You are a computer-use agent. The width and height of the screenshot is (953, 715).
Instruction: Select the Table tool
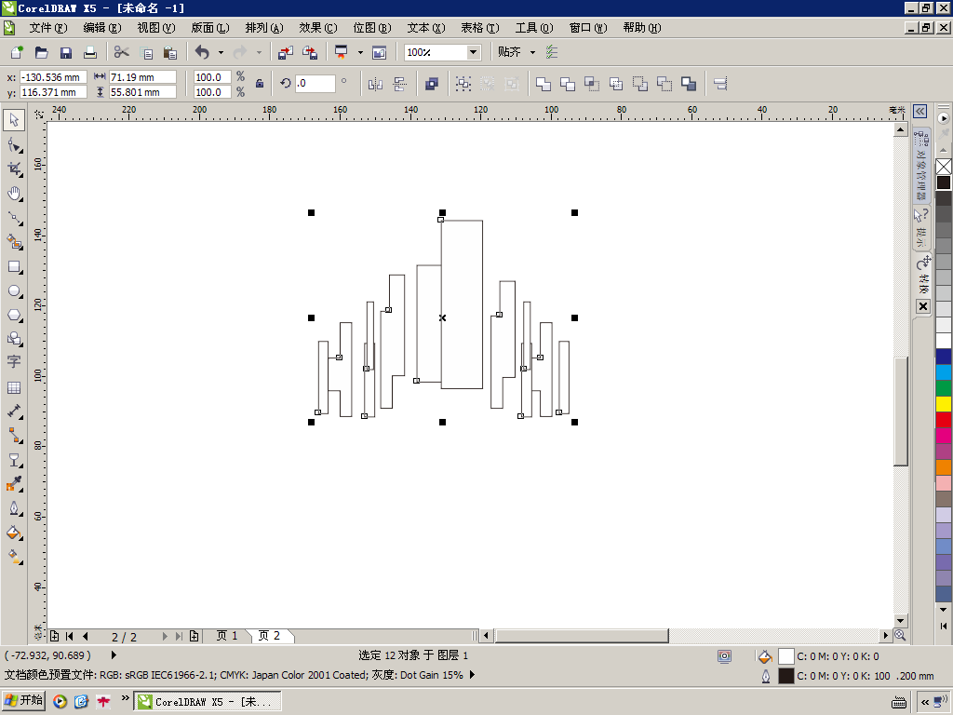14,387
